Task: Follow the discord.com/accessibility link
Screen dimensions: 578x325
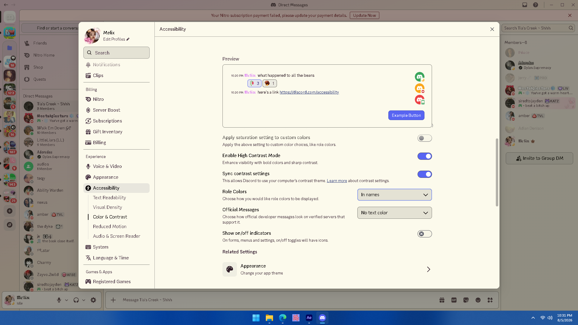Action: pyautogui.click(x=309, y=92)
